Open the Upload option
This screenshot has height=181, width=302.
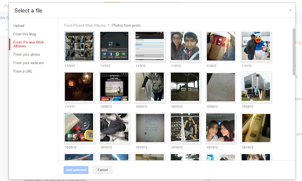[19, 25]
